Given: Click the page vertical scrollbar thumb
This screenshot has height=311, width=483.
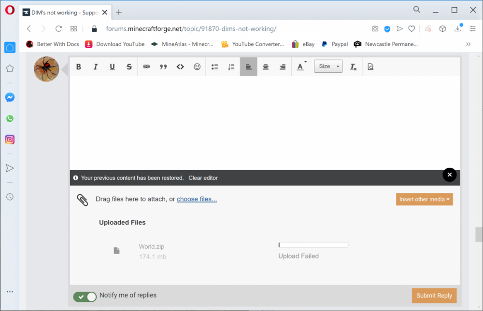Looking at the screenshot, I should click(479, 234).
